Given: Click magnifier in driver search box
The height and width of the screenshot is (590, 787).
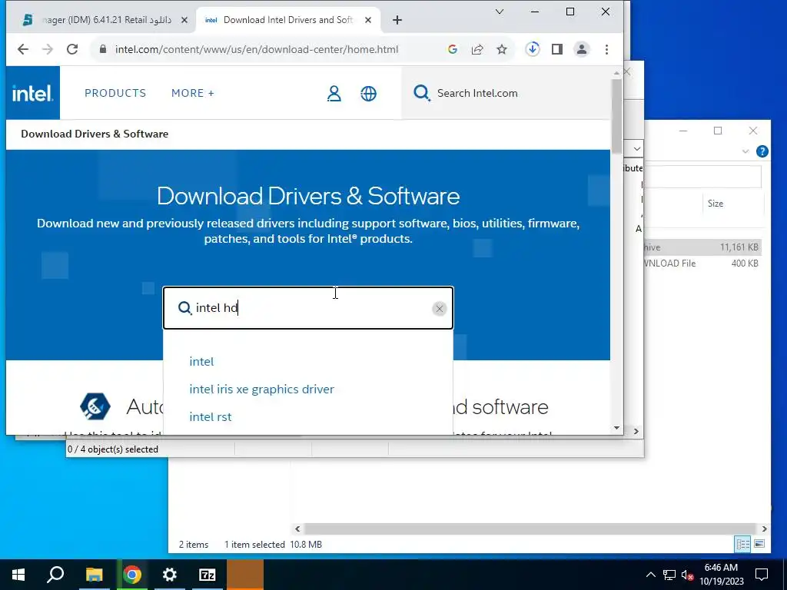Looking at the screenshot, I should coord(184,308).
